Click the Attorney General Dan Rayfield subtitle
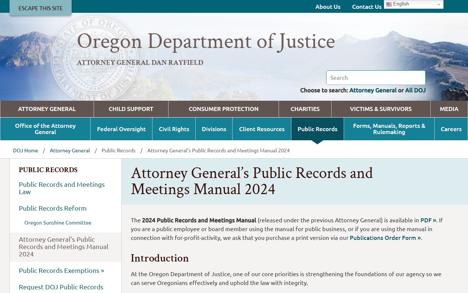This screenshot has height=293, width=468. [140, 63]
